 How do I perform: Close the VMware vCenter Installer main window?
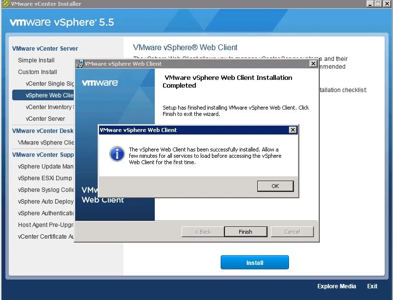[387, 4]
